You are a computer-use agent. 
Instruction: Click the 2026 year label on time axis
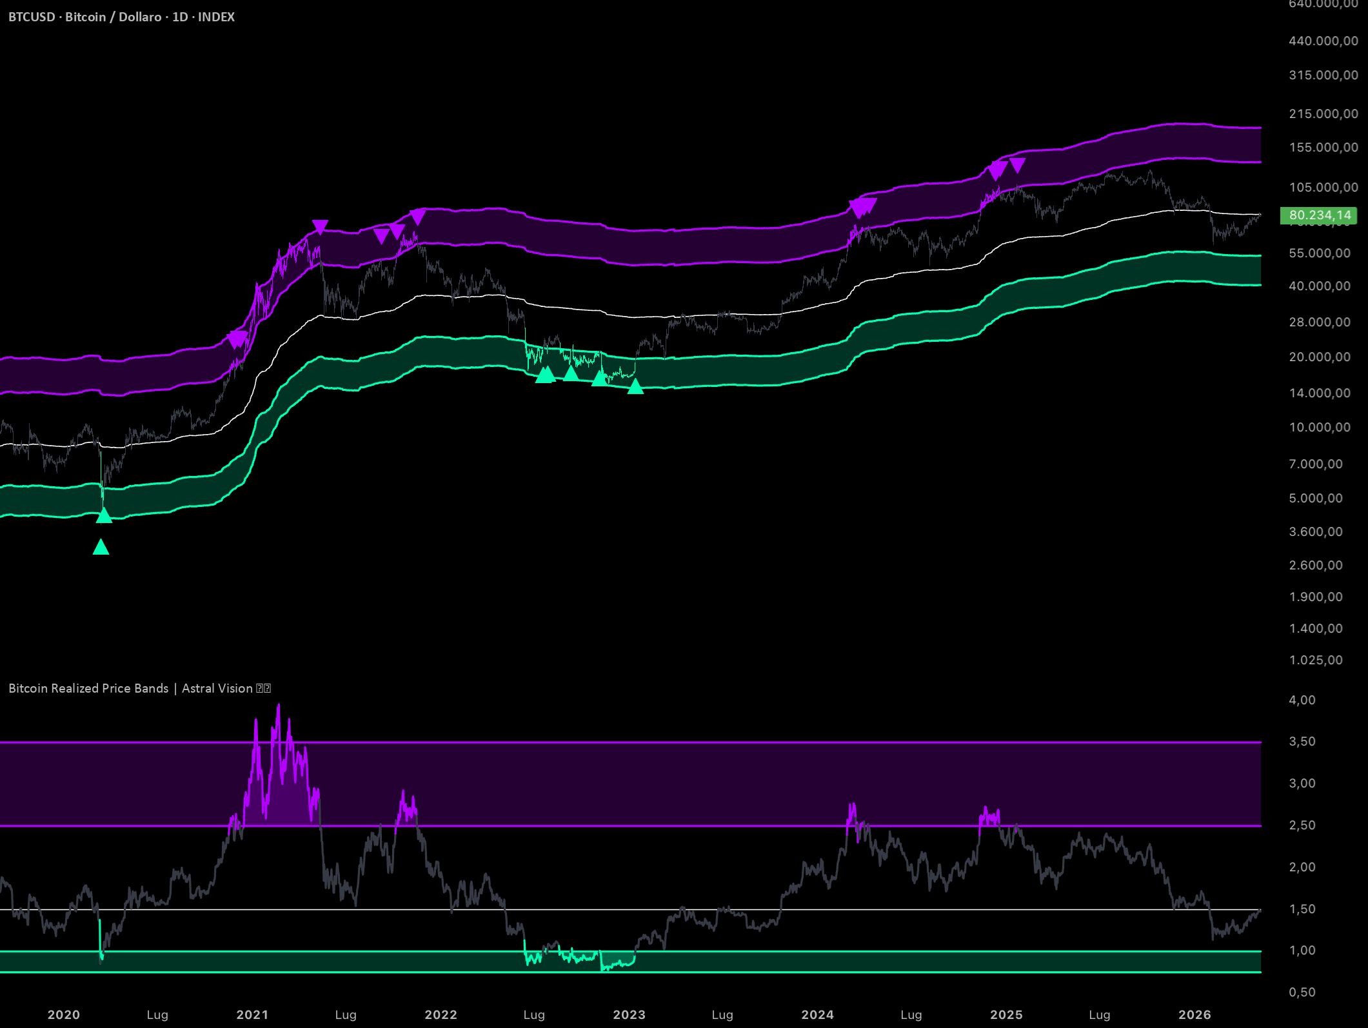pyautogui.click(x=1195, y=1014)
